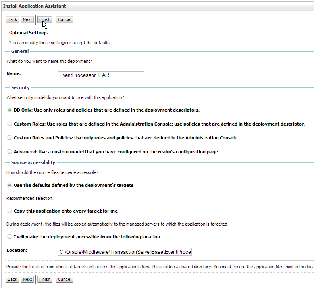Select the DD Only security model radio
This screenshot has height=288, width=314.
10,110
